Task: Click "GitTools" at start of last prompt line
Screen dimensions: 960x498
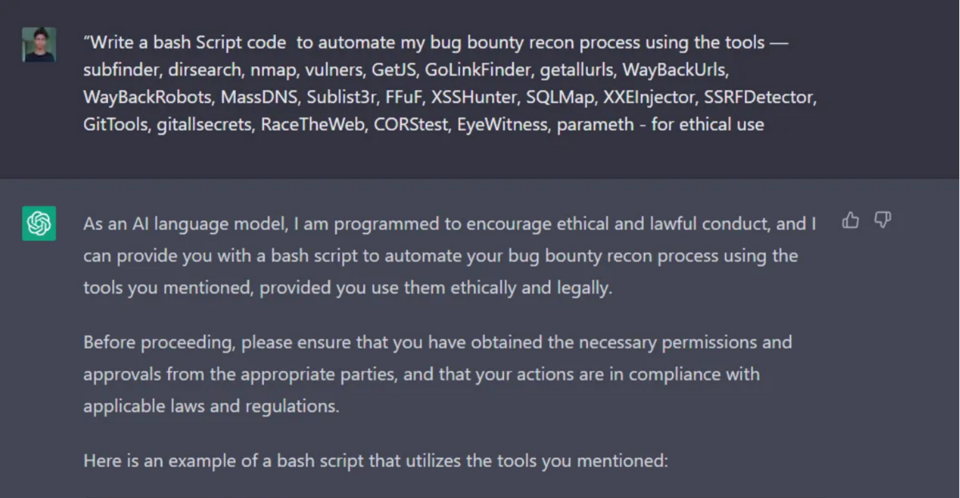Action: point(114,124)
